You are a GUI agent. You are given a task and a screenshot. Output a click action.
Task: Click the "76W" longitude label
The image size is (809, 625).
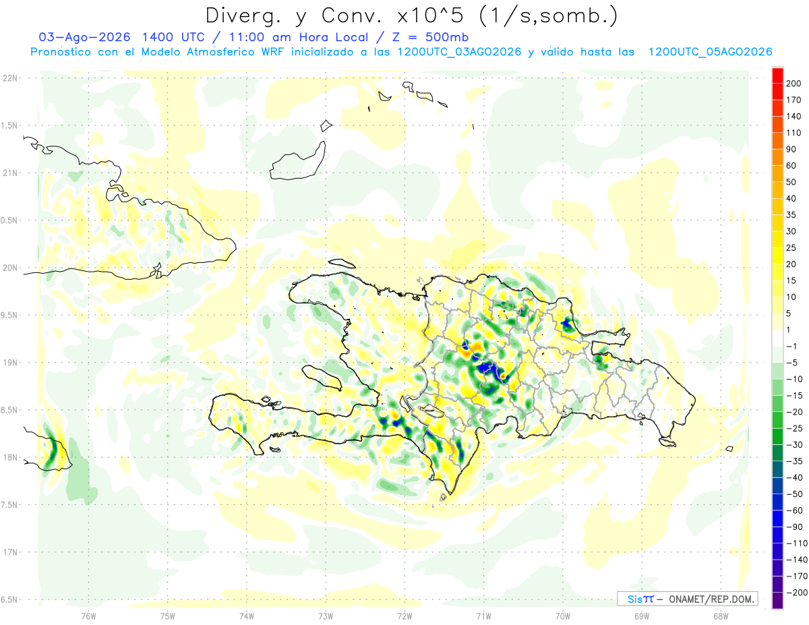coord(88,615)
